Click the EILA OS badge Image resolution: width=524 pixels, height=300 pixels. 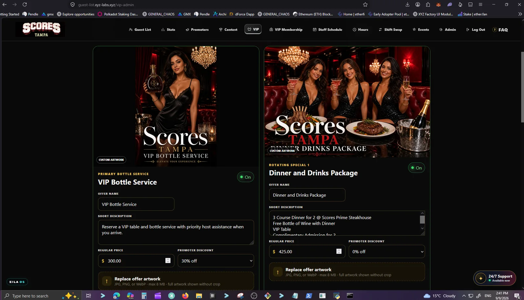[x=17, y=282]
